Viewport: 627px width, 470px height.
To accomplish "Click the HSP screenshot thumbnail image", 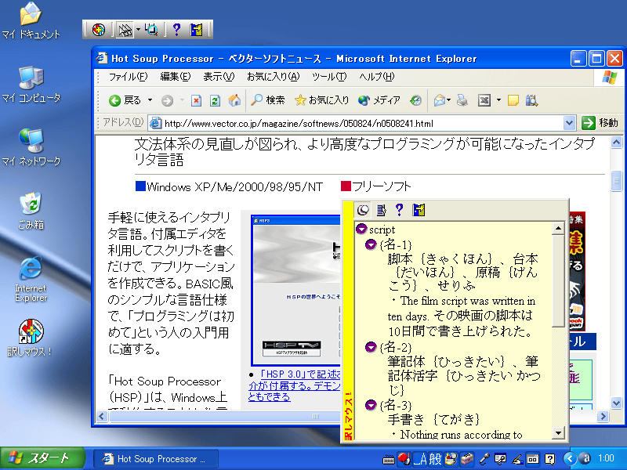I will pyautogui.click(x=295, y=289).
